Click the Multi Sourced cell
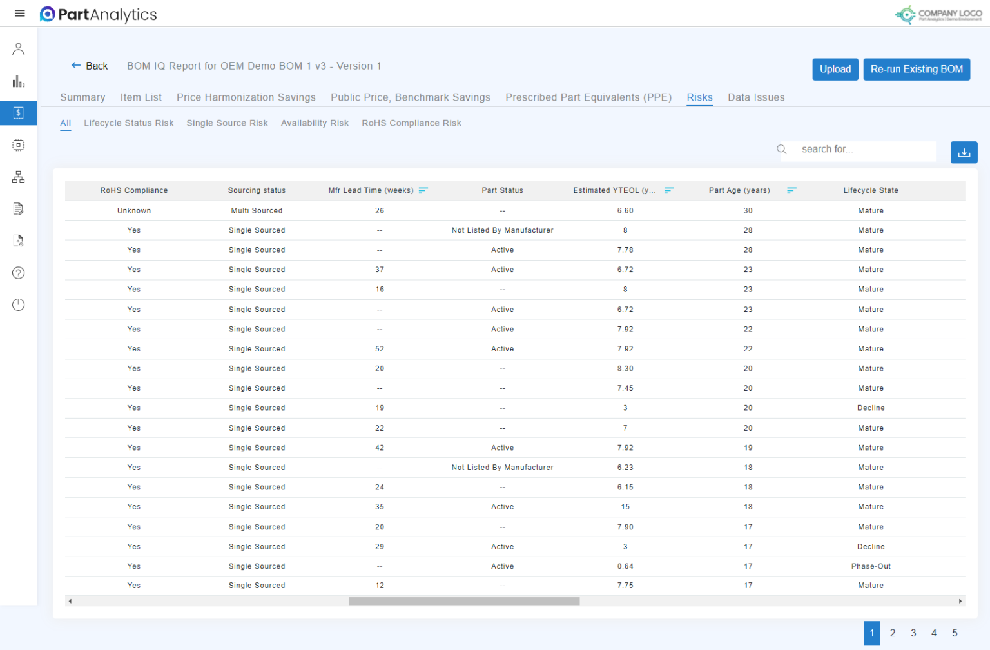 [257, 211]
